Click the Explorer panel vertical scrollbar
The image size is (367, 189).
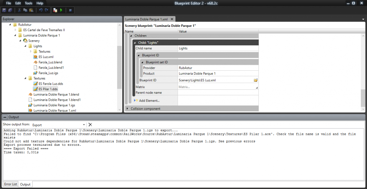pyautogui.click(x=119, y=66)
